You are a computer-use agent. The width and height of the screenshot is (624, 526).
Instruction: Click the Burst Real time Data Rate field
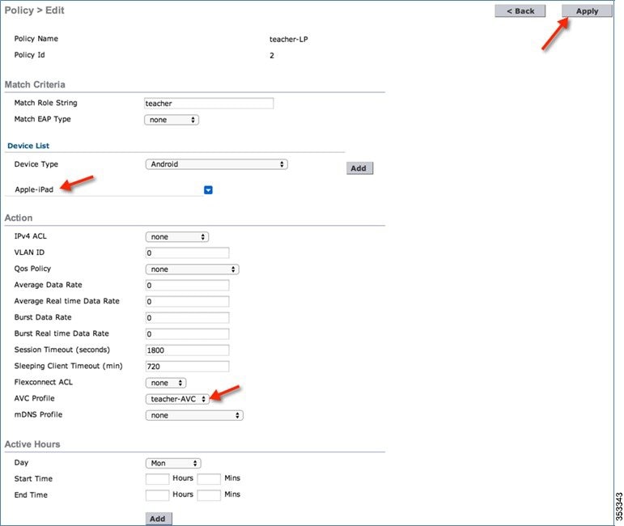pyautogui.click(x=188, y=334)
